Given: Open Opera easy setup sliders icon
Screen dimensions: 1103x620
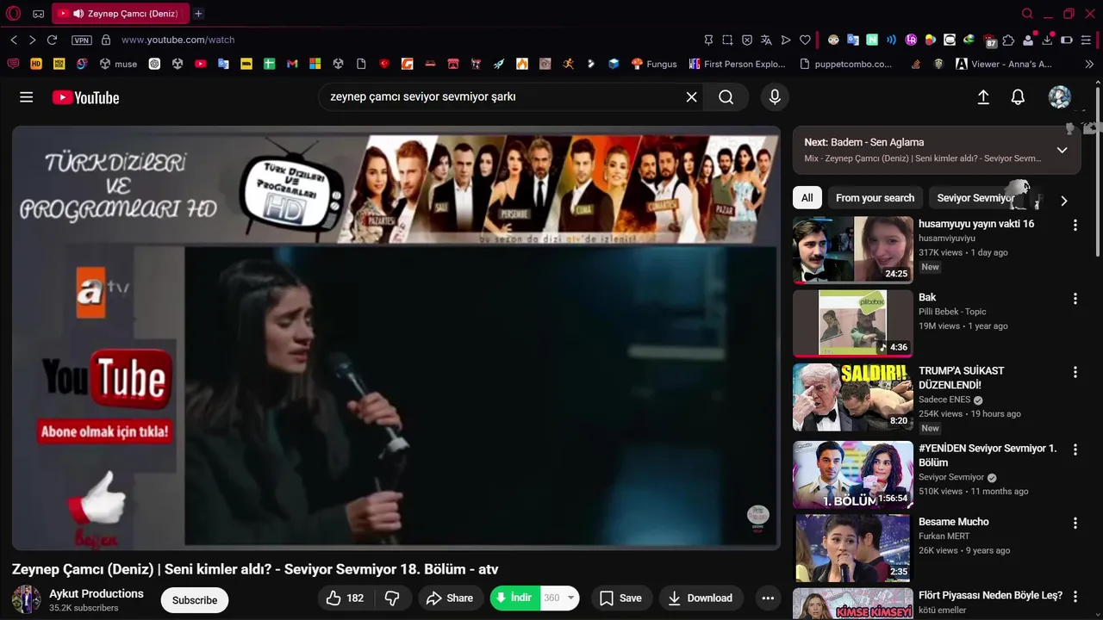Looking at the screenshot, I should click(1086, 40).
